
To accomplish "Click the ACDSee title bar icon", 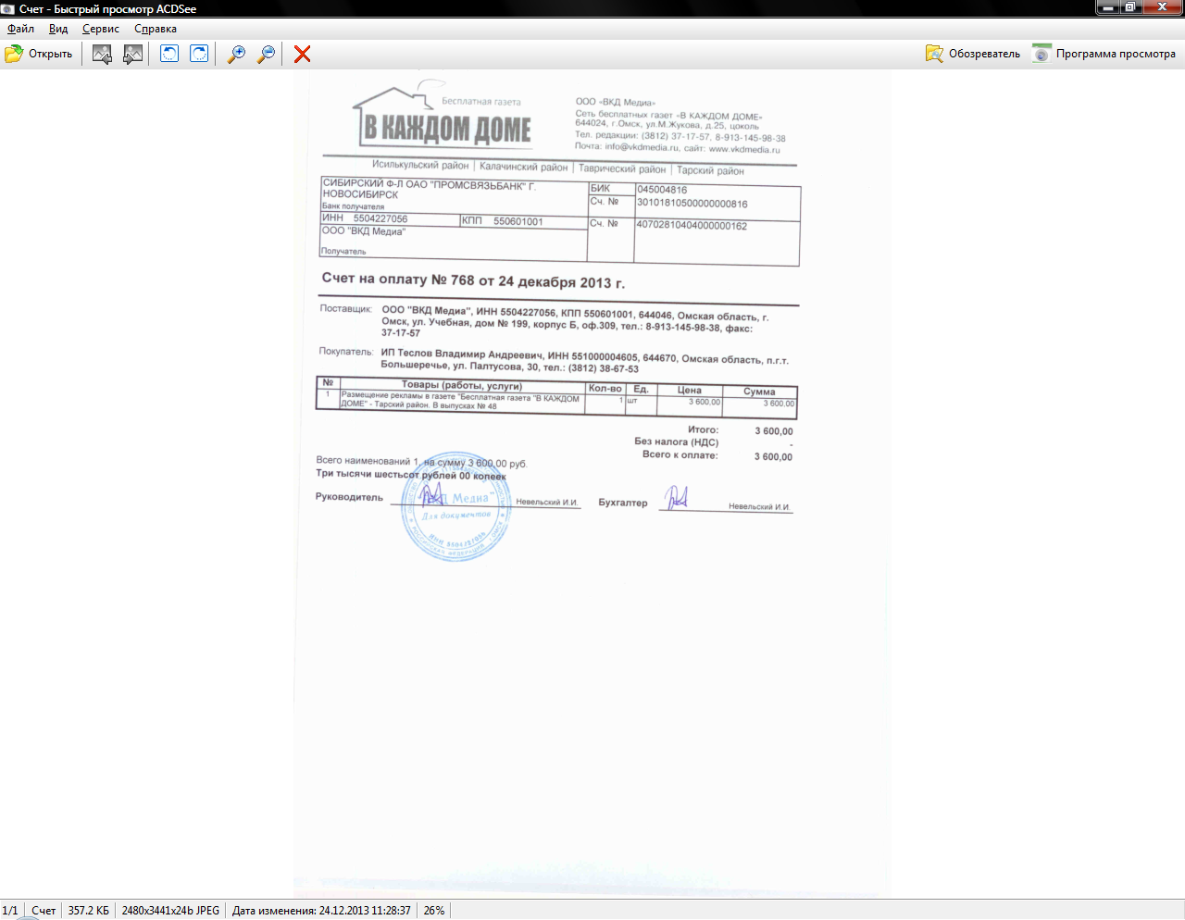I will [x=8, y=8].
